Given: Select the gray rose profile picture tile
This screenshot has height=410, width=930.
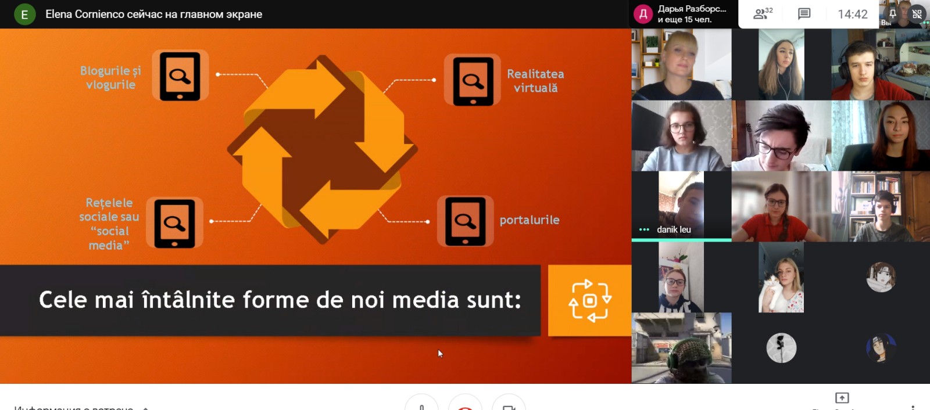Looking at the screenshot, I should point(781,348).
